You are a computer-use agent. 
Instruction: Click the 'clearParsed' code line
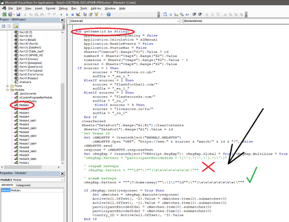click(94, 121)
